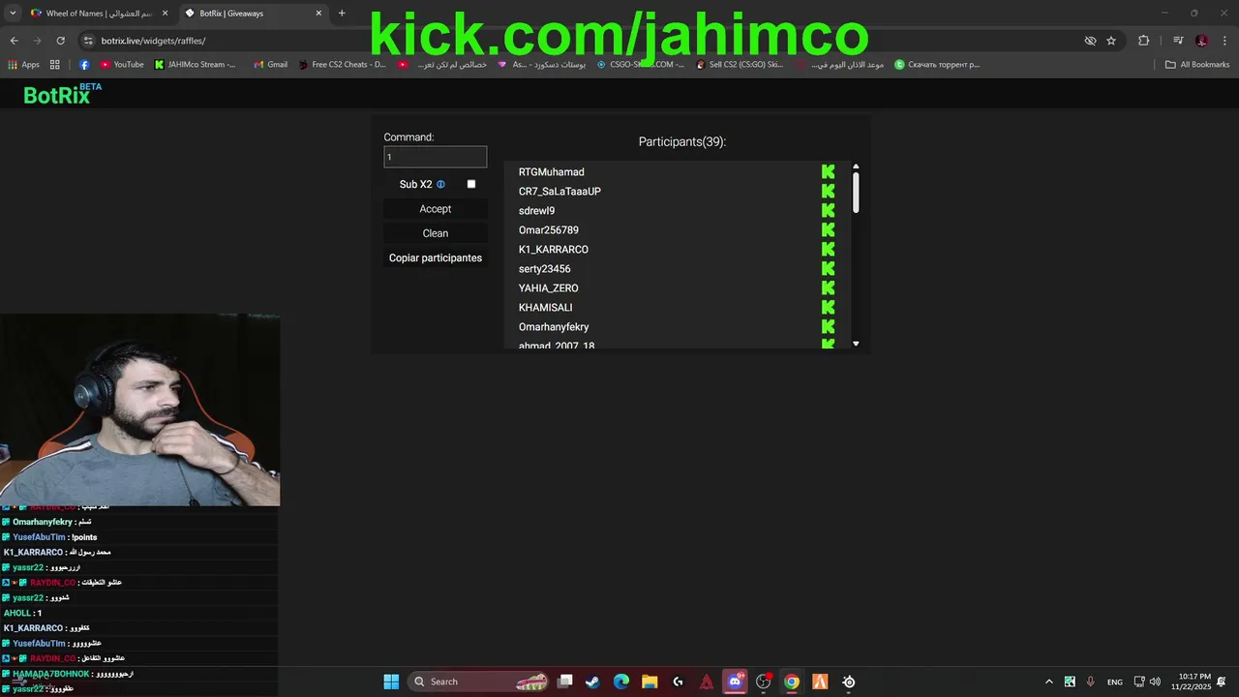Click the Kick icon beside CR7_SaLaTaaaUP

pyautogui.click(x=828, y=191)
